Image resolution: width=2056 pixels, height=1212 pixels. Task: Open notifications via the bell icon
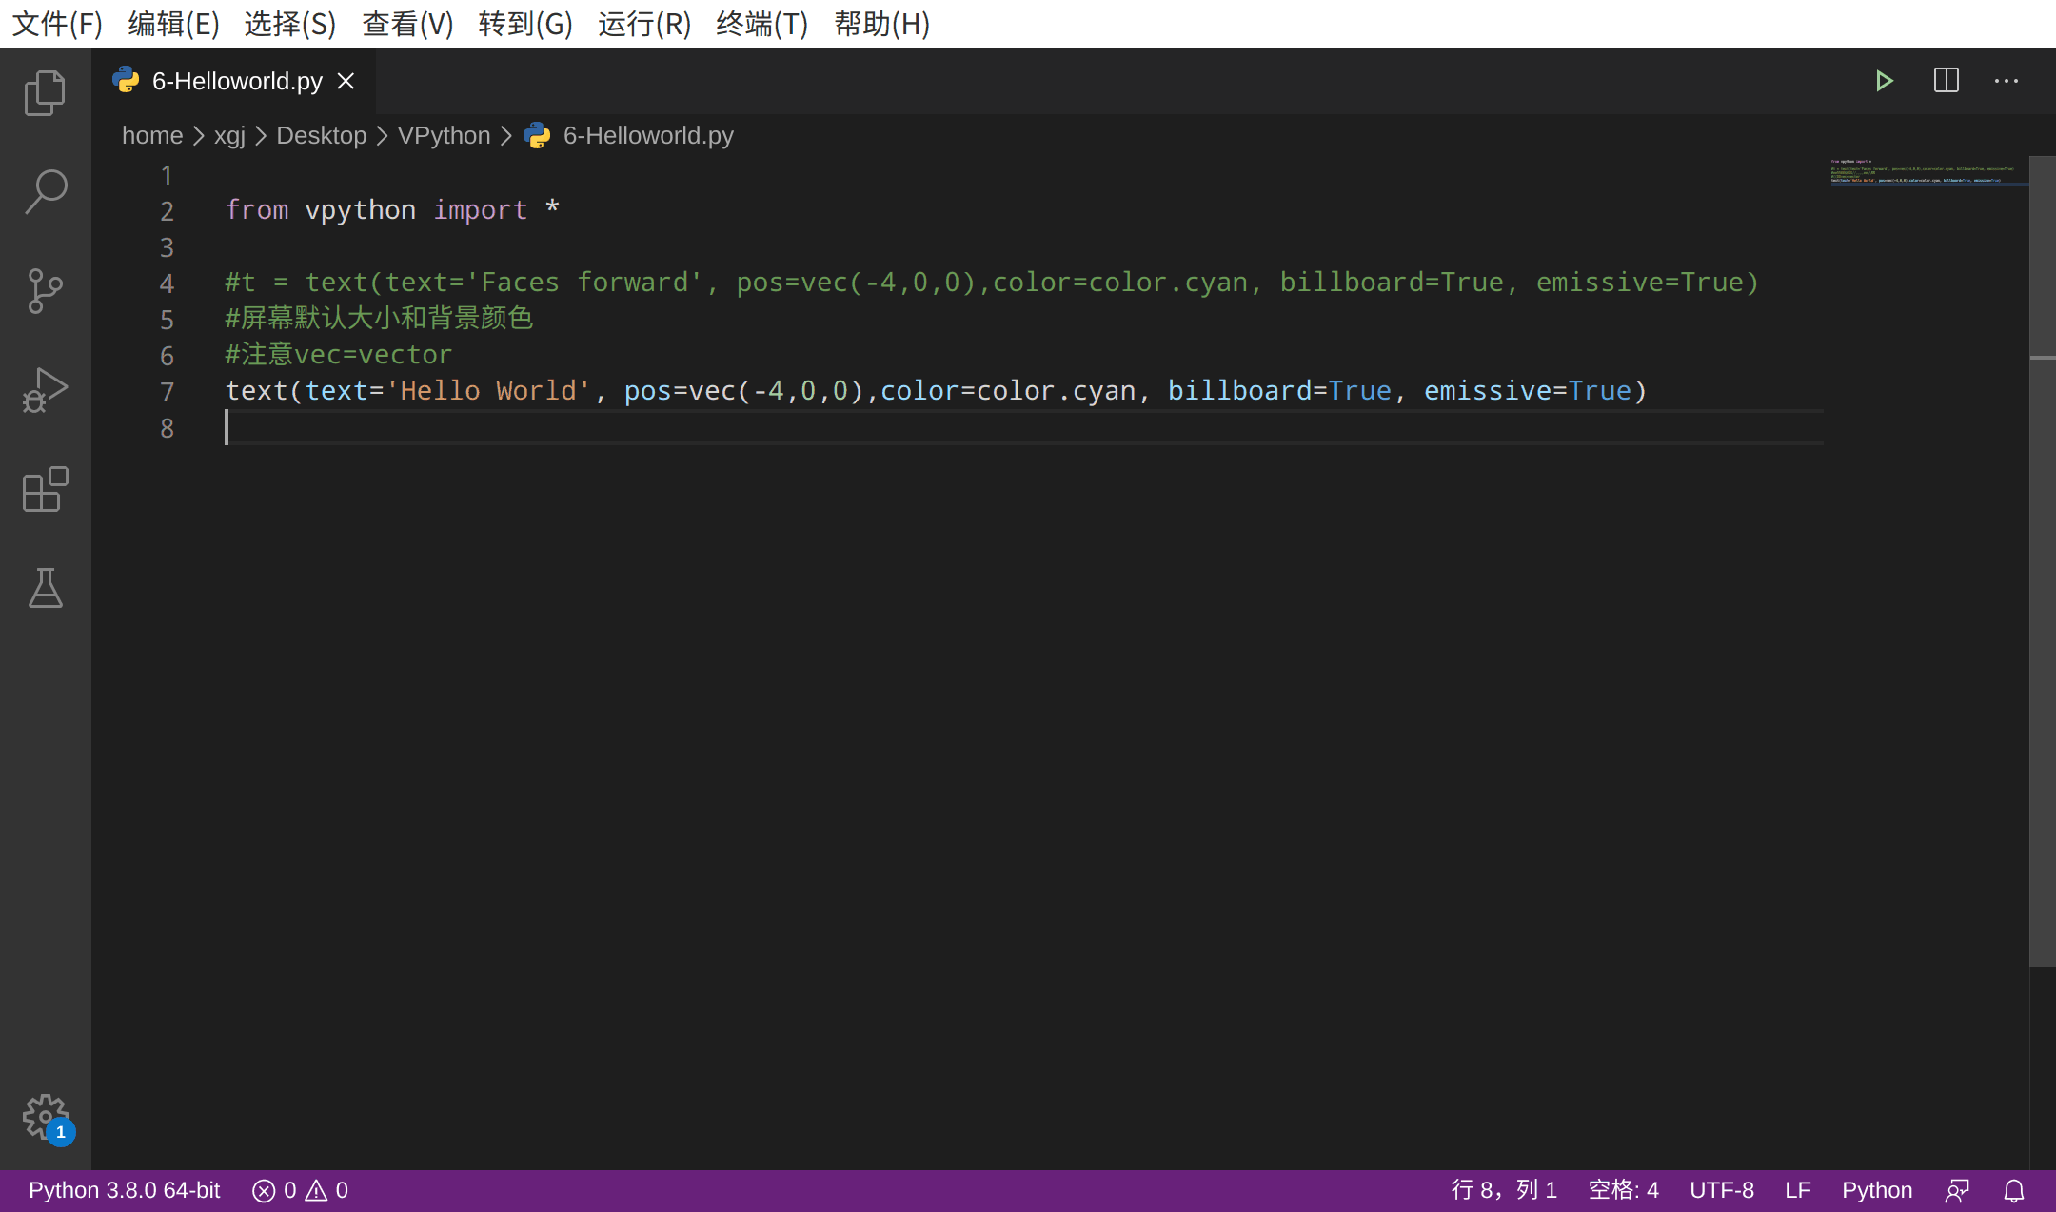pyautogui.click(x=2015, y=1189)
